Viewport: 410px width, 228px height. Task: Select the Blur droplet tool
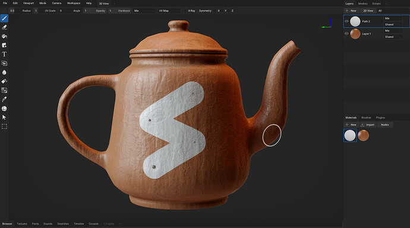coord(4,72)
